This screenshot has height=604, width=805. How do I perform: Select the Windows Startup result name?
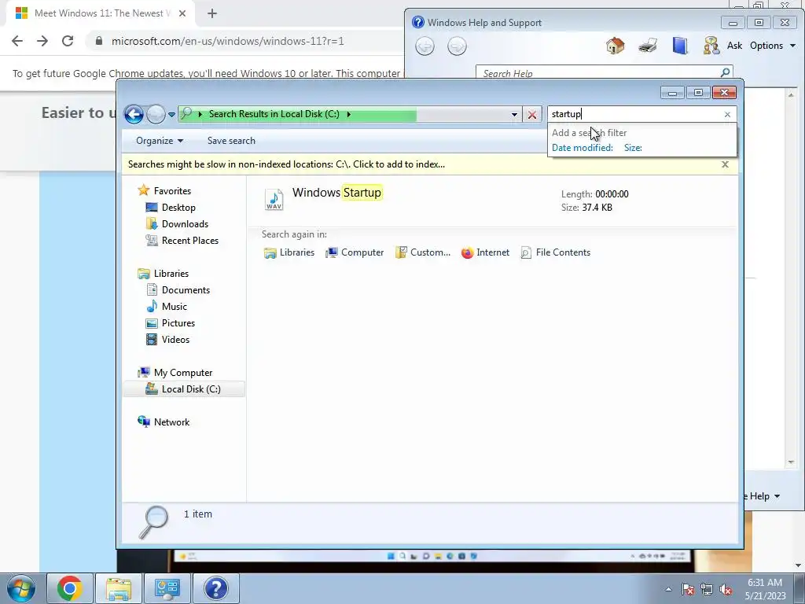(x=336, y=193)
